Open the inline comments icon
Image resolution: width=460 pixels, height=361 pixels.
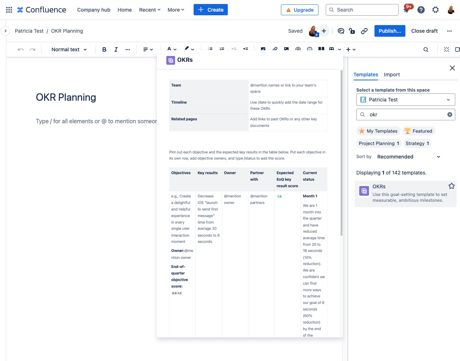[x=341, y=31]
